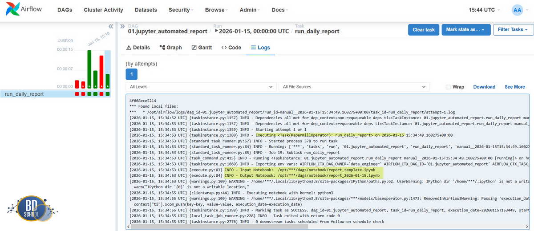Click '*** Found local files:' log line
The image size is (534, 231).
point(154,106)
